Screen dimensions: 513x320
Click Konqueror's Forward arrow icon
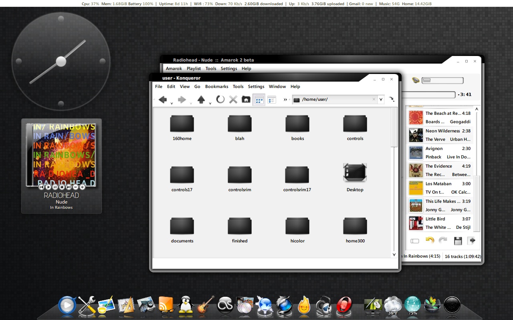(182, 100)
